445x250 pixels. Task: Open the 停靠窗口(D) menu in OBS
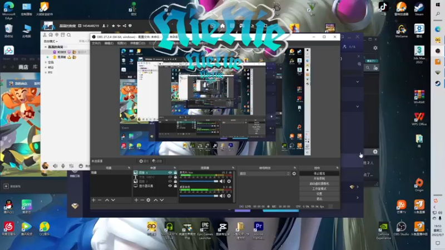137,43
